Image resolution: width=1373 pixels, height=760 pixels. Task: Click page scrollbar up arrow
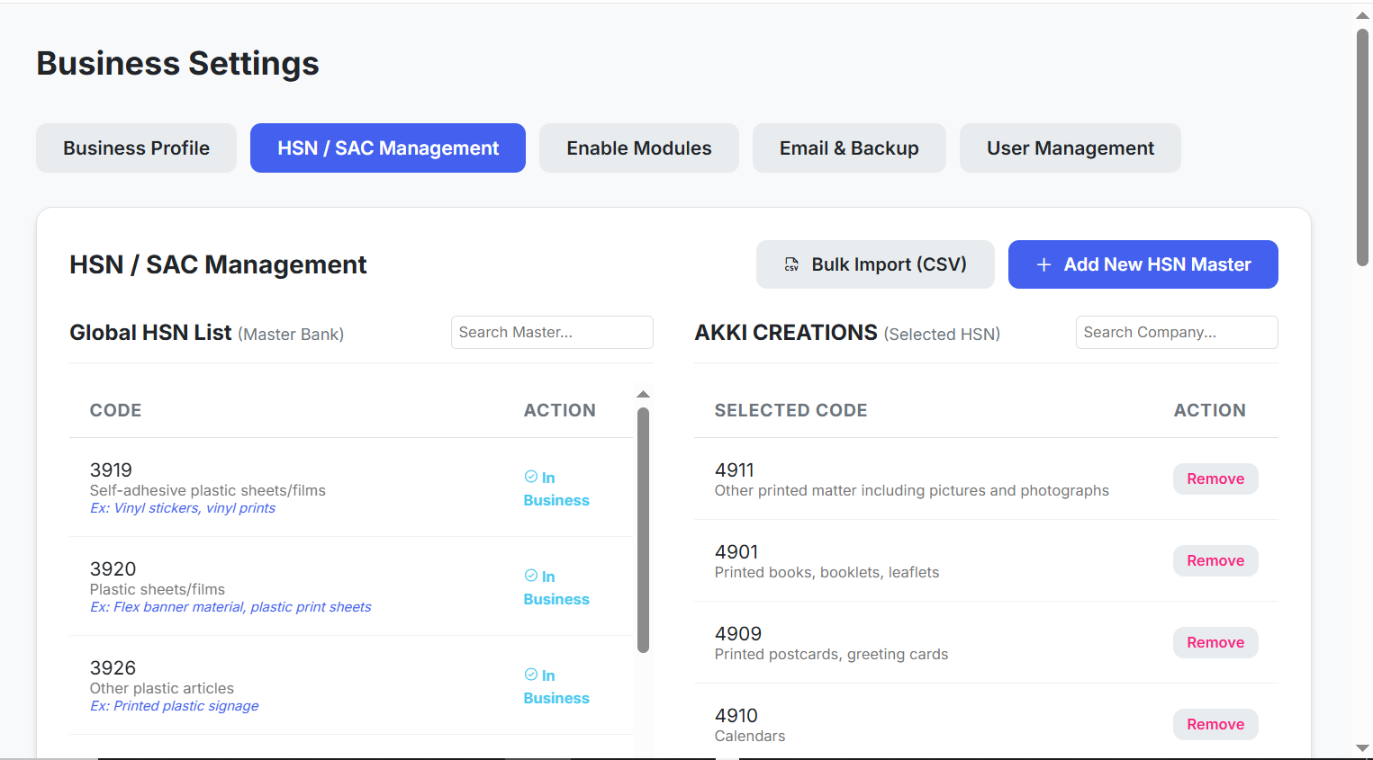1362,15
